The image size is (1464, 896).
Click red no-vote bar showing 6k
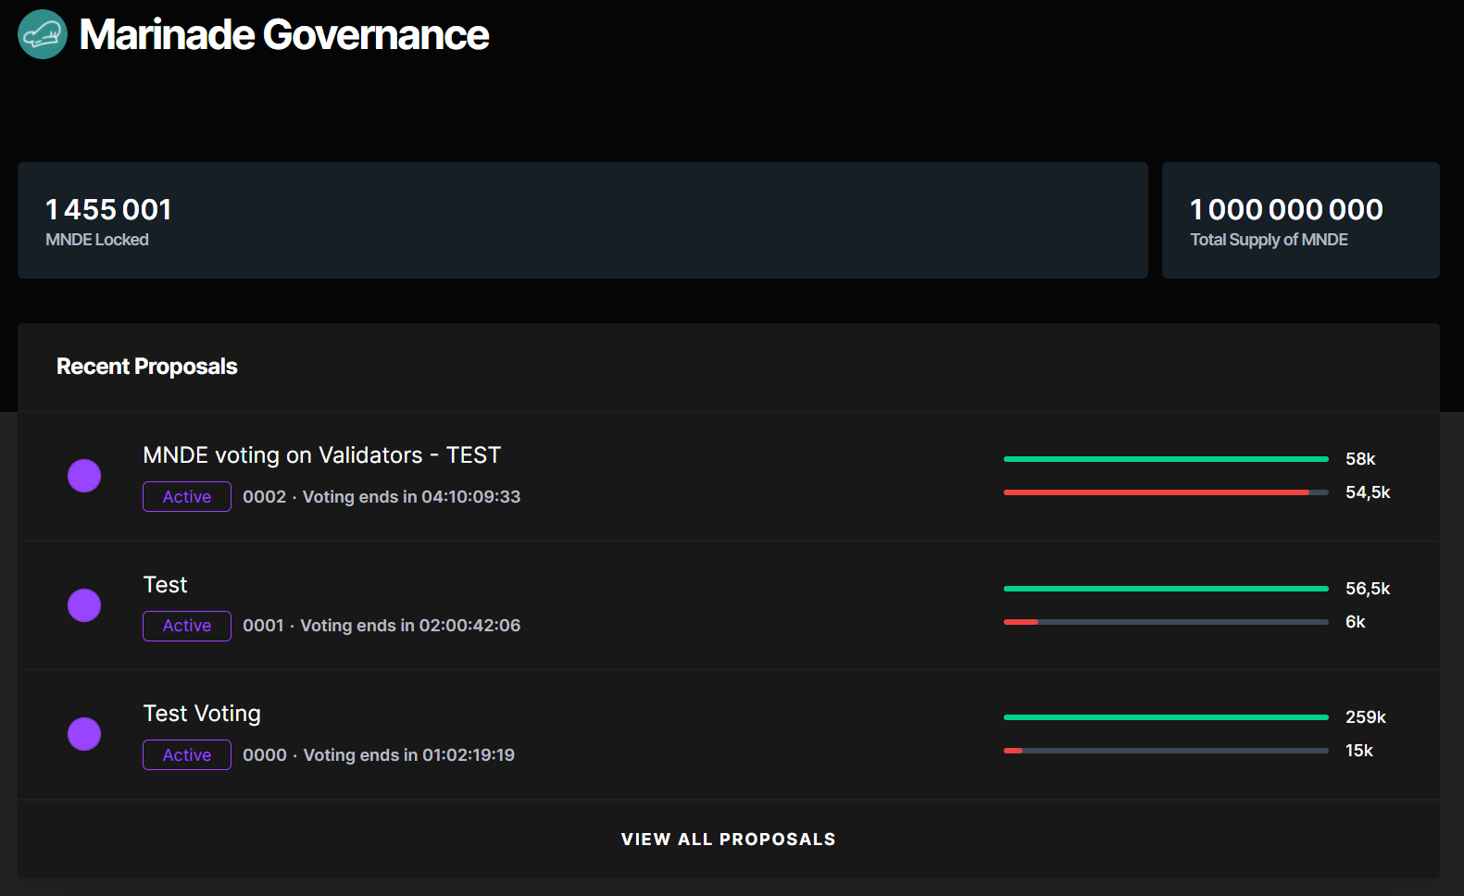pos(1166,622)
